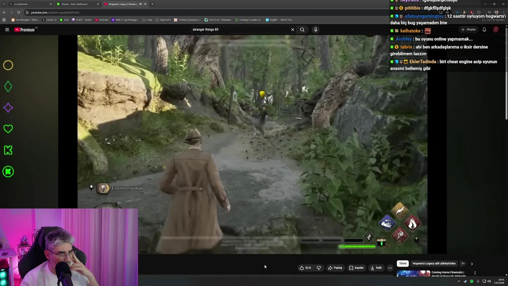The height and width of the screenshot is (286, 508).
Task: Click the browser address bar URL
Action: (55, 12)
